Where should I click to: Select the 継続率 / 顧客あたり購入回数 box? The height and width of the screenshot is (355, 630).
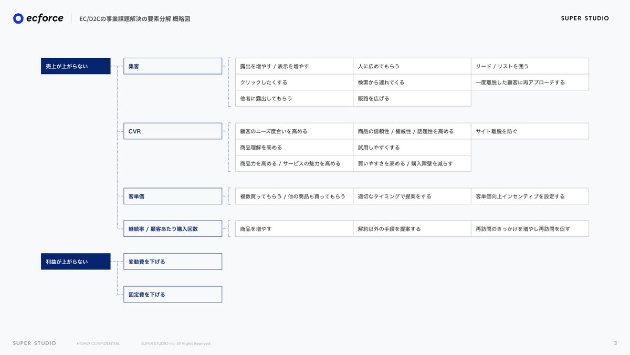pyautogui.click(x=173, y=229)
